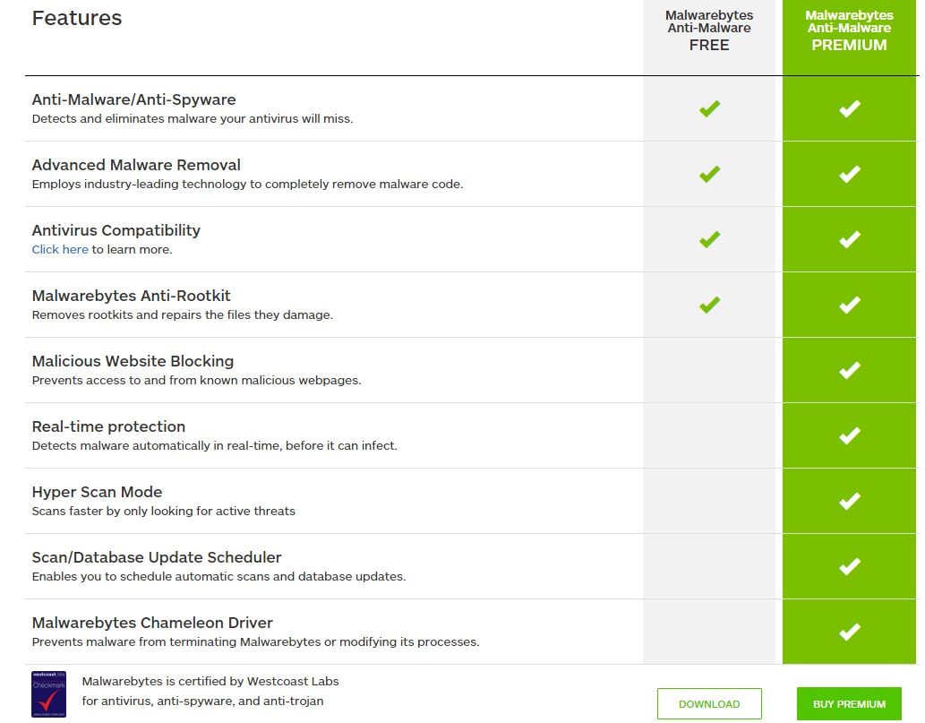
Task: Click Premium checkmark for Scan/Database Update Scheduler
Action: (849, 566)
